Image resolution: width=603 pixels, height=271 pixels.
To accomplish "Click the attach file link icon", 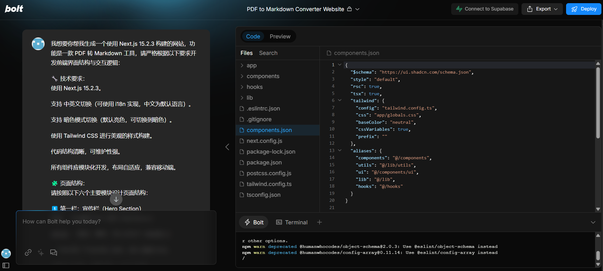I will [28, 253].
